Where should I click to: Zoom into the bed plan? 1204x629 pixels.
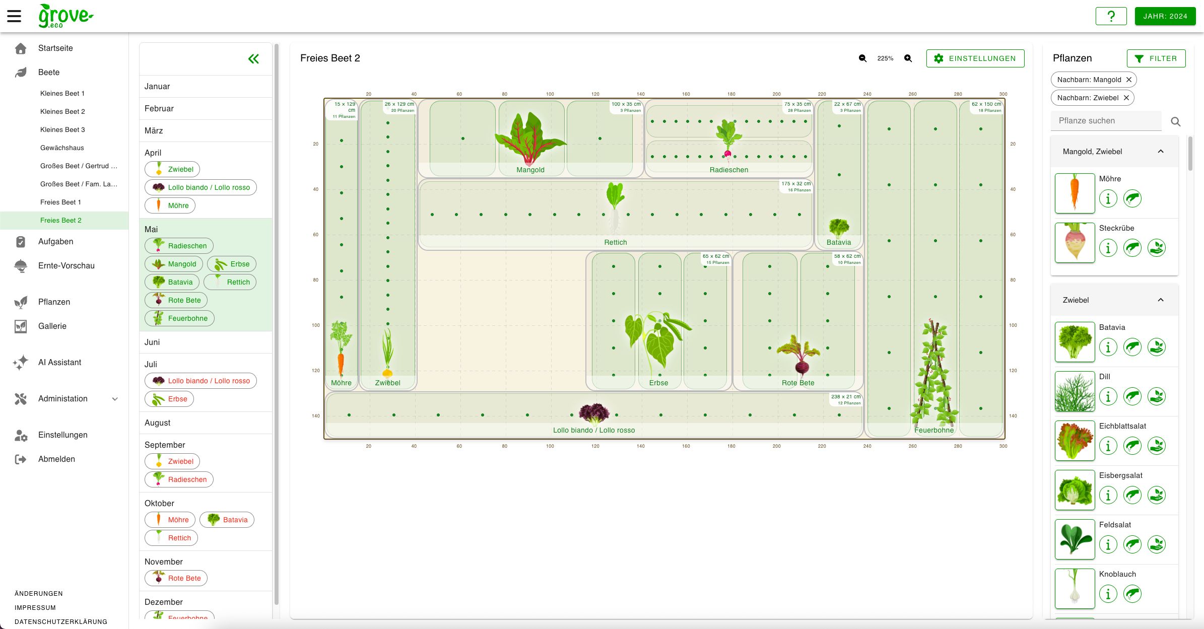(908, 58)
